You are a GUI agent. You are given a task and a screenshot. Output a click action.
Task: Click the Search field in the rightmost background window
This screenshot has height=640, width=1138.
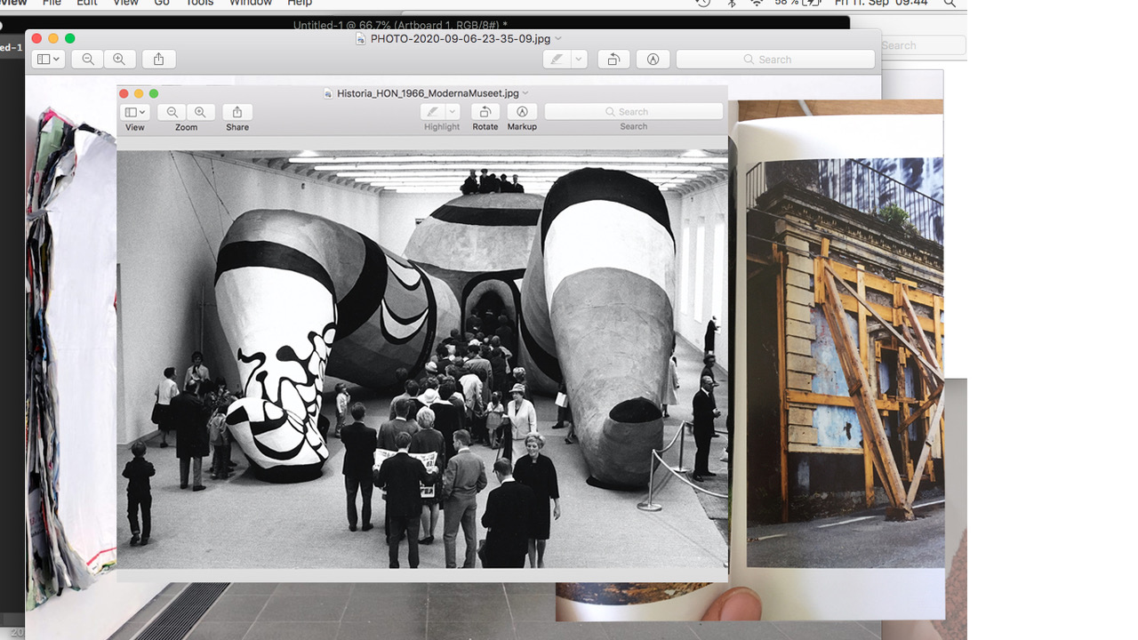tap(922, 45)
